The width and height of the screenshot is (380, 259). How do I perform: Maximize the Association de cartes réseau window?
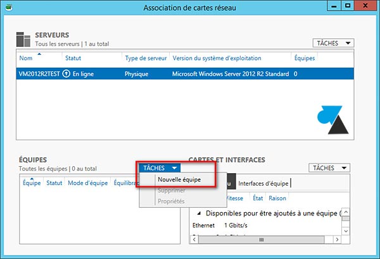tap(348, 6)
